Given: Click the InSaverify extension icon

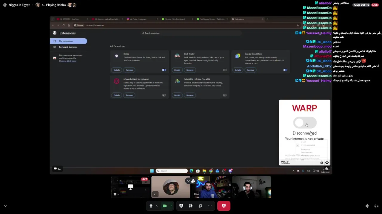Looking at the screenshot, I should pyautogui.click(x=116, y=81).
